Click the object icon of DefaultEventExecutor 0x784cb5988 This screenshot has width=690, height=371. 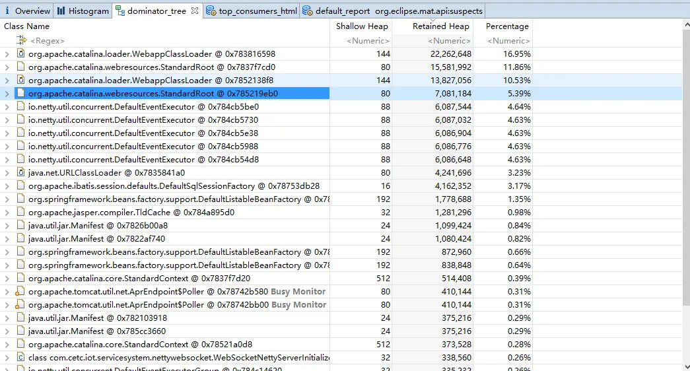pos(20,146)
